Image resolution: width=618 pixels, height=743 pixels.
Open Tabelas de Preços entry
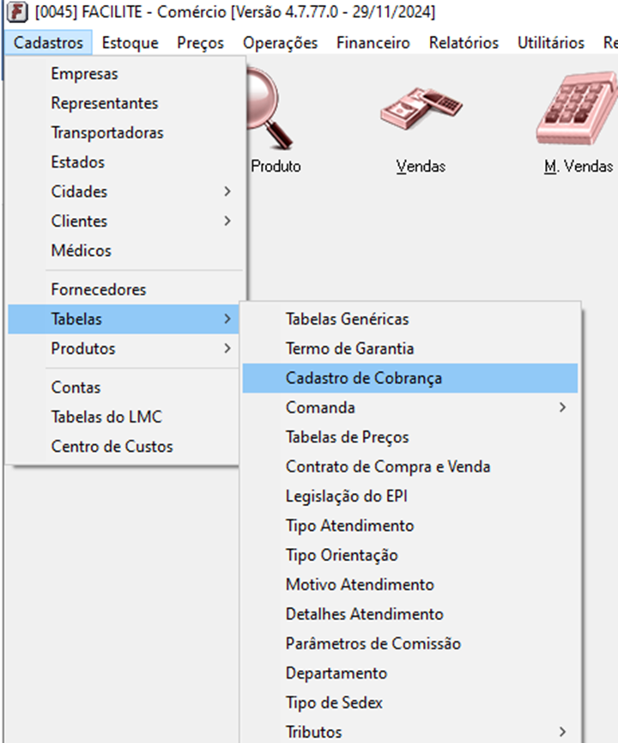pos(347,437)
